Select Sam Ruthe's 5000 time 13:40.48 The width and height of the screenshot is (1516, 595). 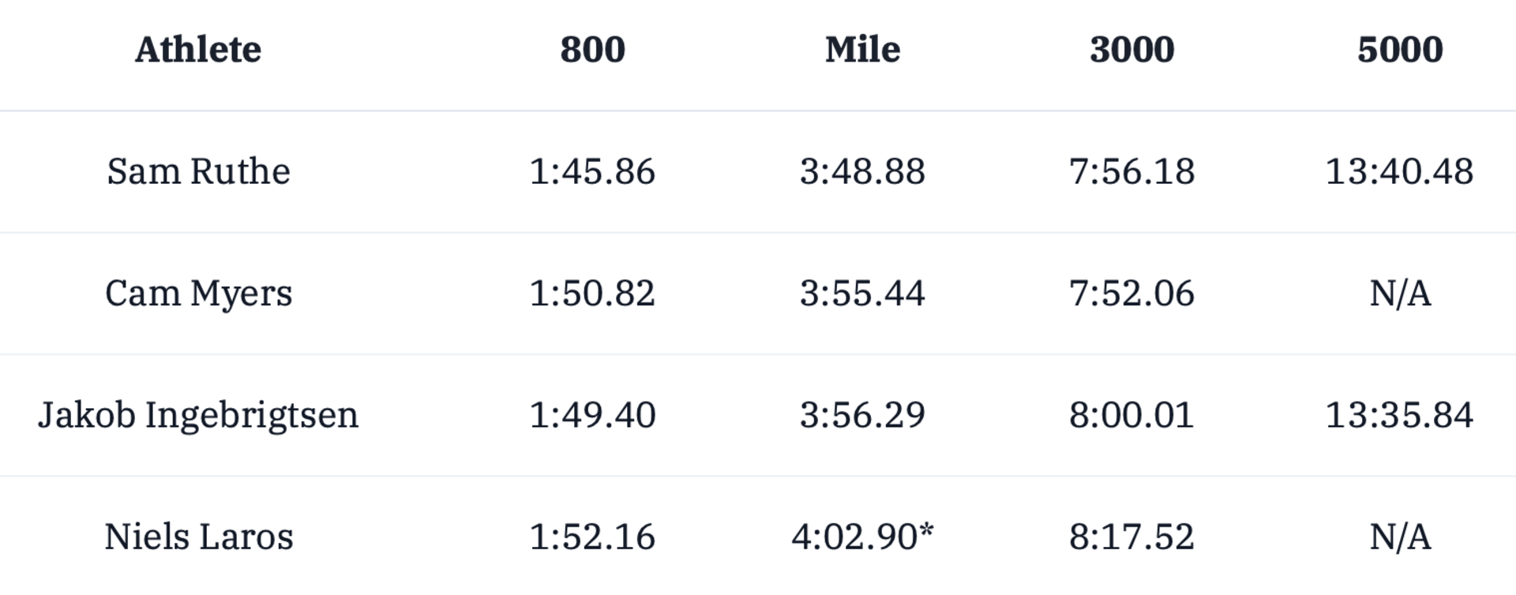point(1399,171)
